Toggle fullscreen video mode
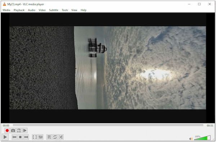 pos(35,137)
